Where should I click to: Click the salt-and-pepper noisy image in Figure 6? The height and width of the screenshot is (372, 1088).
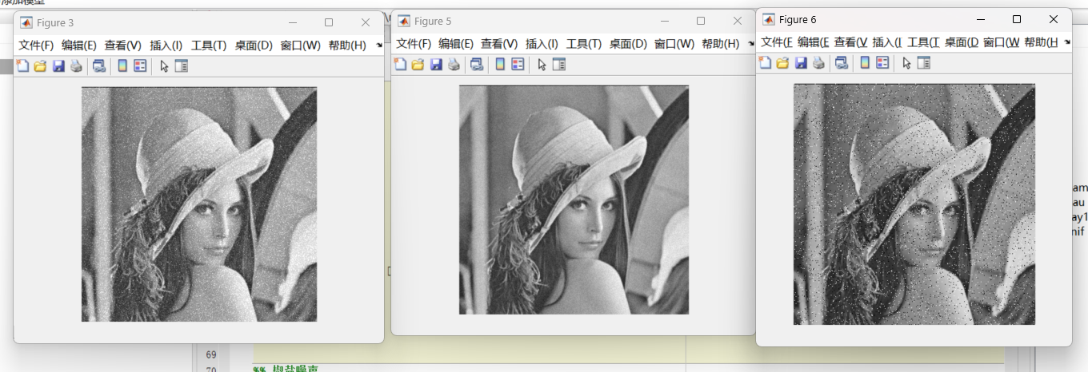coord(914,204)
